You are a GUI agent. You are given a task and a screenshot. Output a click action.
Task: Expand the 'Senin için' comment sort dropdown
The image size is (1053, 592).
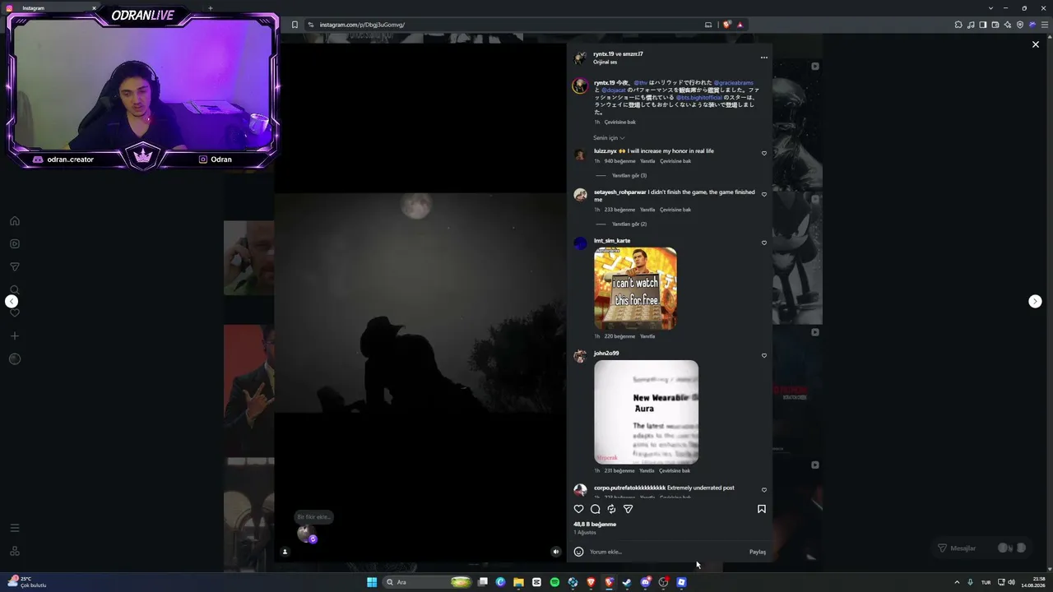click(609, 138)
